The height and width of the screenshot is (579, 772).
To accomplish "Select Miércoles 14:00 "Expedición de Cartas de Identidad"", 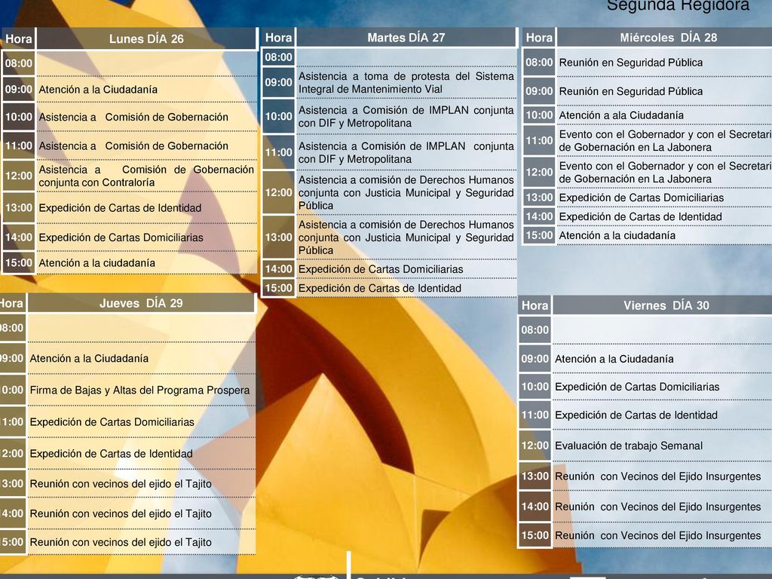I will coord(665,216).
